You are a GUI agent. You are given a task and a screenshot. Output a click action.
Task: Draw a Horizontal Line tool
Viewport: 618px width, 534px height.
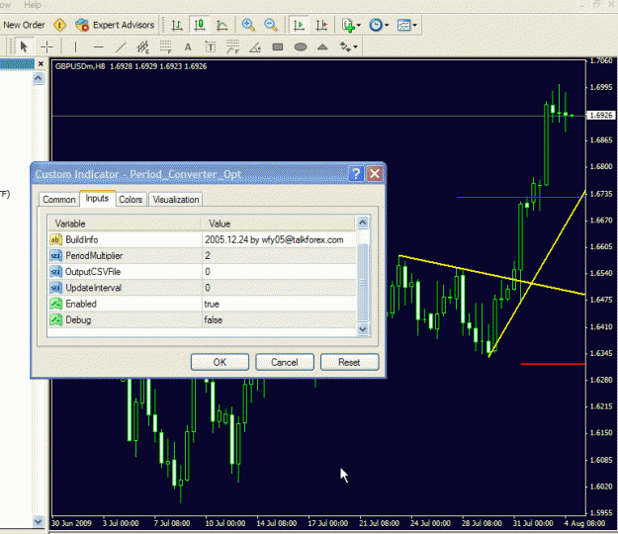point(98,46)
